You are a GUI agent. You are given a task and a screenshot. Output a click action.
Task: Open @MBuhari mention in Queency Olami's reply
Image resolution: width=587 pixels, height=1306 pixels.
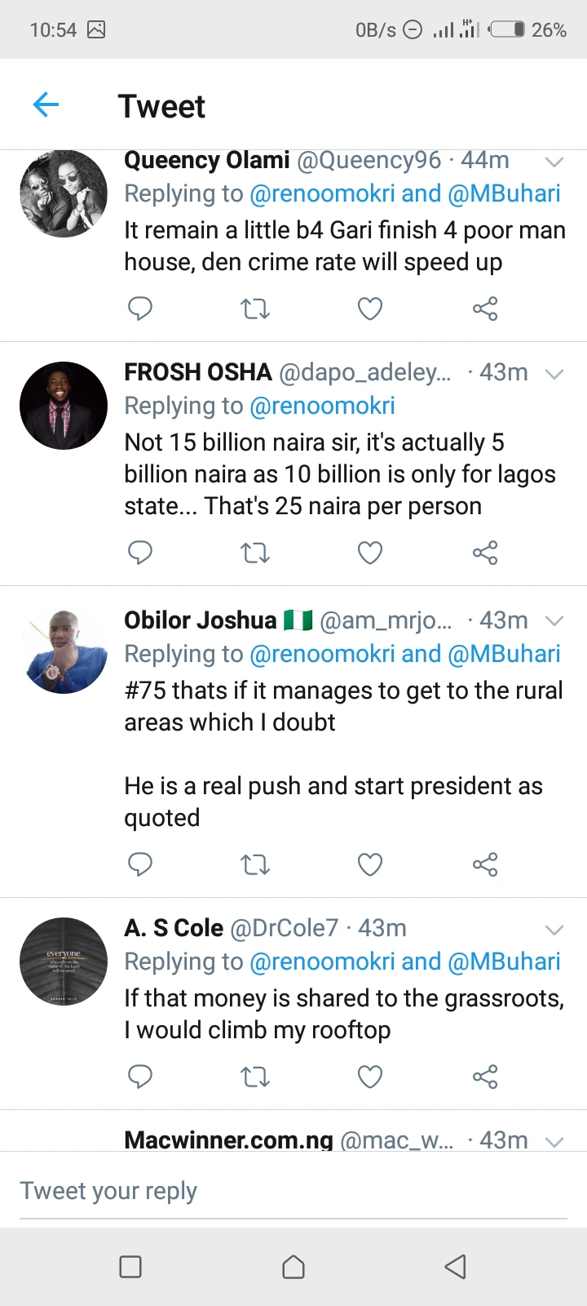(504, 193)
